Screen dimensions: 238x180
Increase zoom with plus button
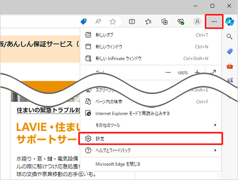pyautogui.click(x=197, y=72)
